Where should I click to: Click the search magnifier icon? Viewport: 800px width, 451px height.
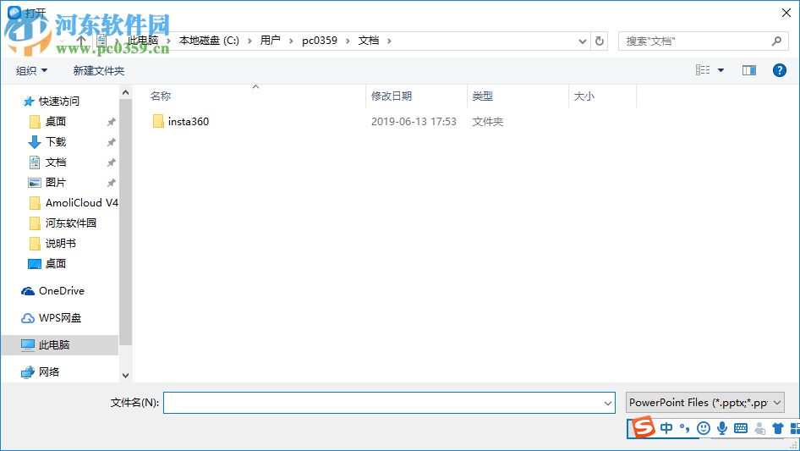pyautogui.click(x=776, y=41)
